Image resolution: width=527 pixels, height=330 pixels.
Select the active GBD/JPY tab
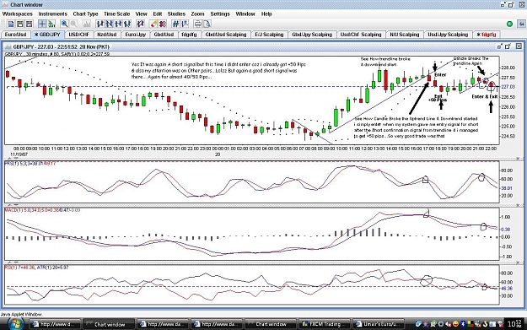[x=47, y=35]
